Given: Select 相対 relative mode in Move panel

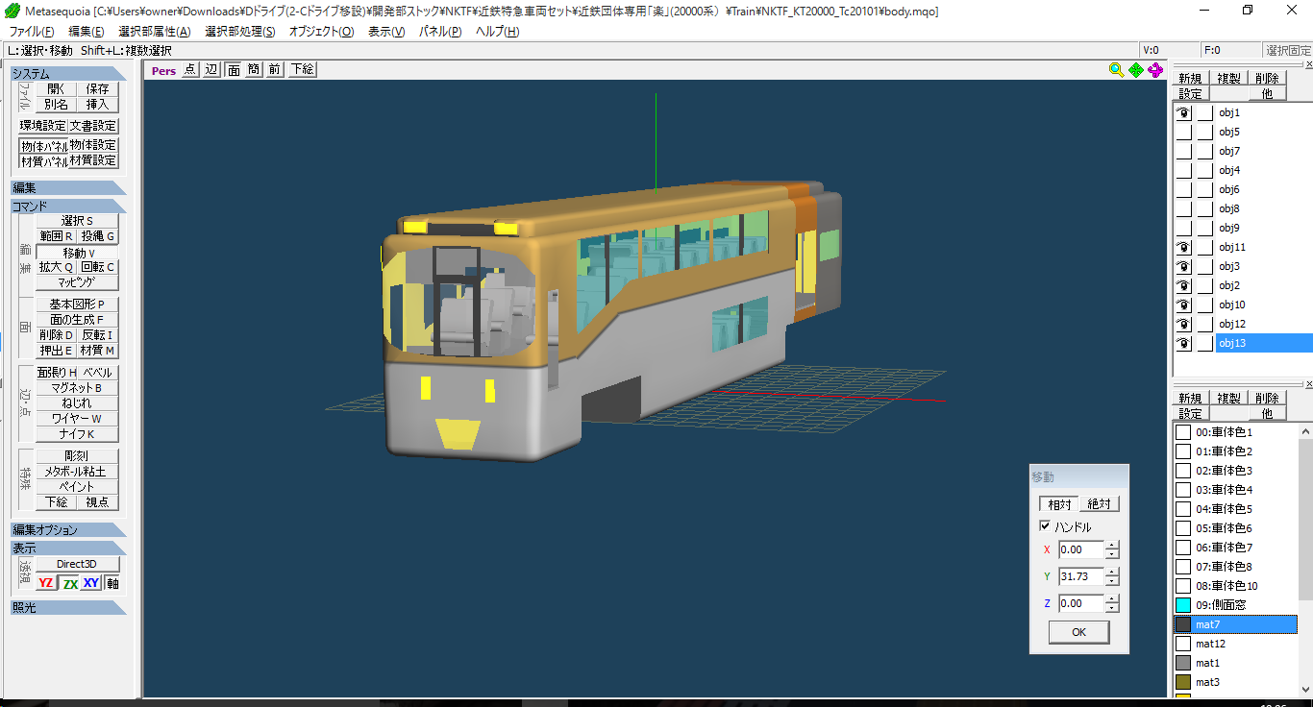Looking at the screenshot, I should tap(1059, 504).
